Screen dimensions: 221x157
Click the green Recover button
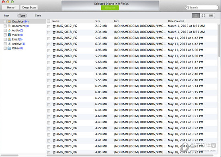[x=110, y=8]
